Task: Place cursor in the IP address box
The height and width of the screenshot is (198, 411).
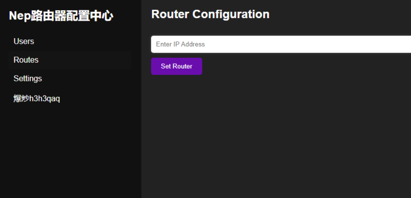Action: click(x=281, y=44)
